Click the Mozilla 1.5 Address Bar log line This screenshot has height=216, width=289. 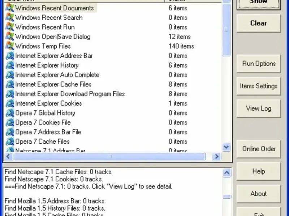click(55, 201)
